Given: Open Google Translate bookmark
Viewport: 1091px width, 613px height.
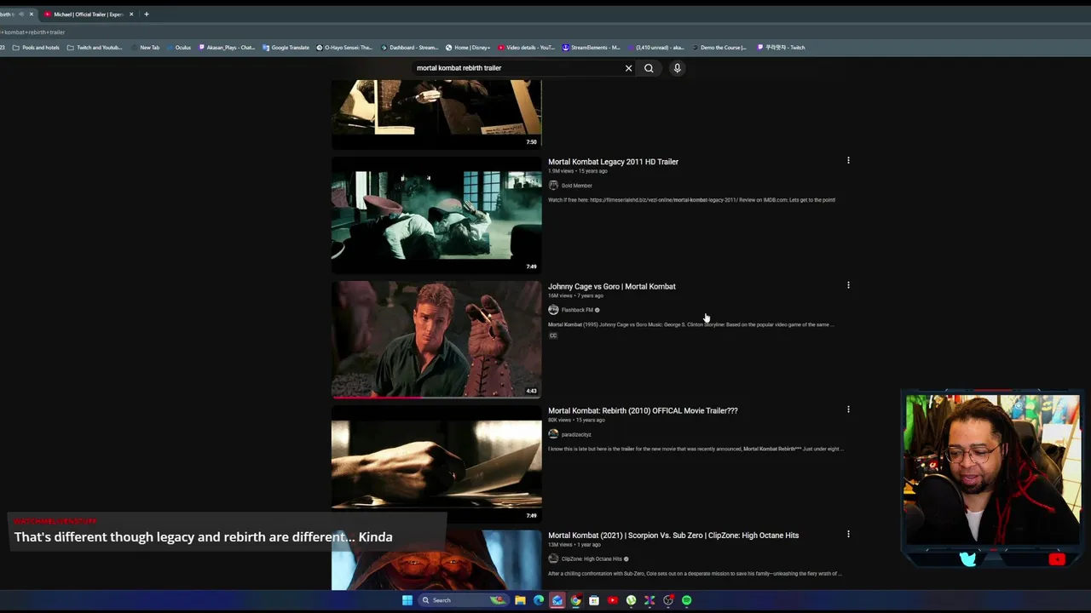Looking at the screenshot, I should (286, 48).
